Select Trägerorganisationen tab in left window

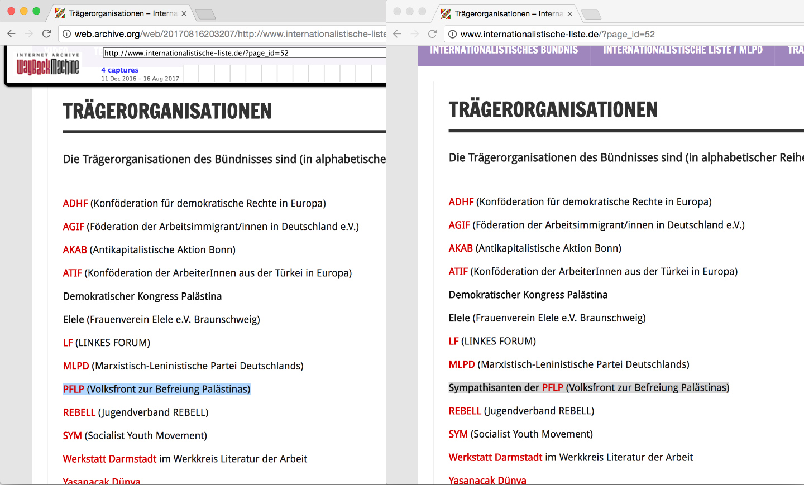point(121,13)
